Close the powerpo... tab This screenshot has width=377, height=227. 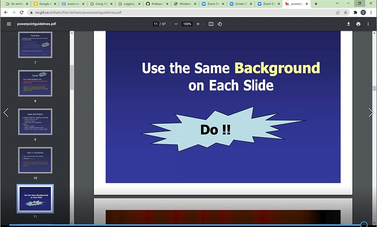307,4
